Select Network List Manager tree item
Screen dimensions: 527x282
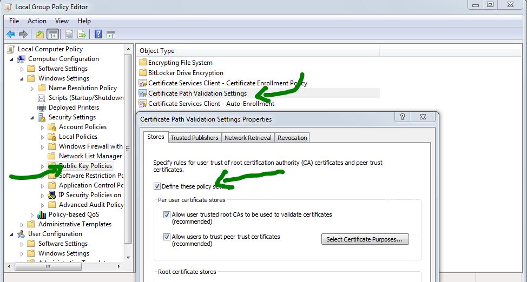pyautogui.click(x=90, y=156)
